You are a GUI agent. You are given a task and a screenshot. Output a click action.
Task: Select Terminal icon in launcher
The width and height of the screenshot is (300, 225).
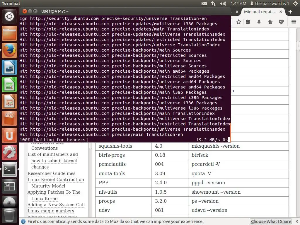point(9,170)
